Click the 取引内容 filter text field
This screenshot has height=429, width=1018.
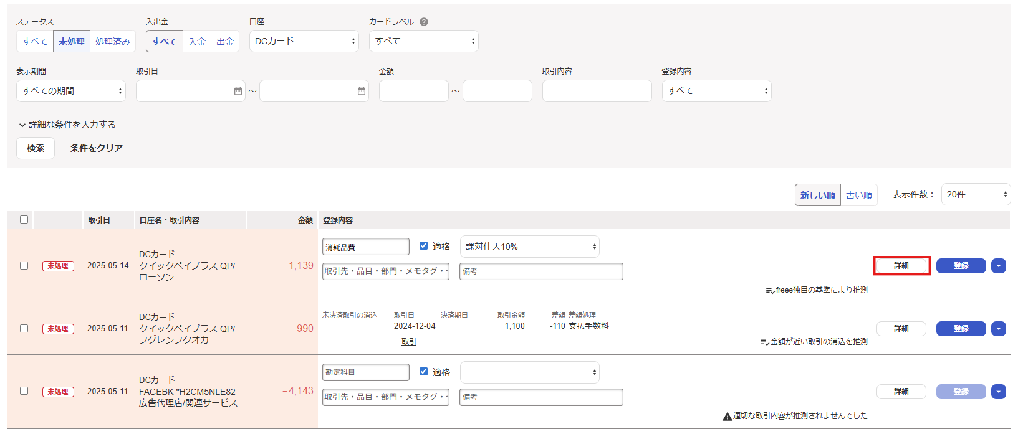click(597, 91)
